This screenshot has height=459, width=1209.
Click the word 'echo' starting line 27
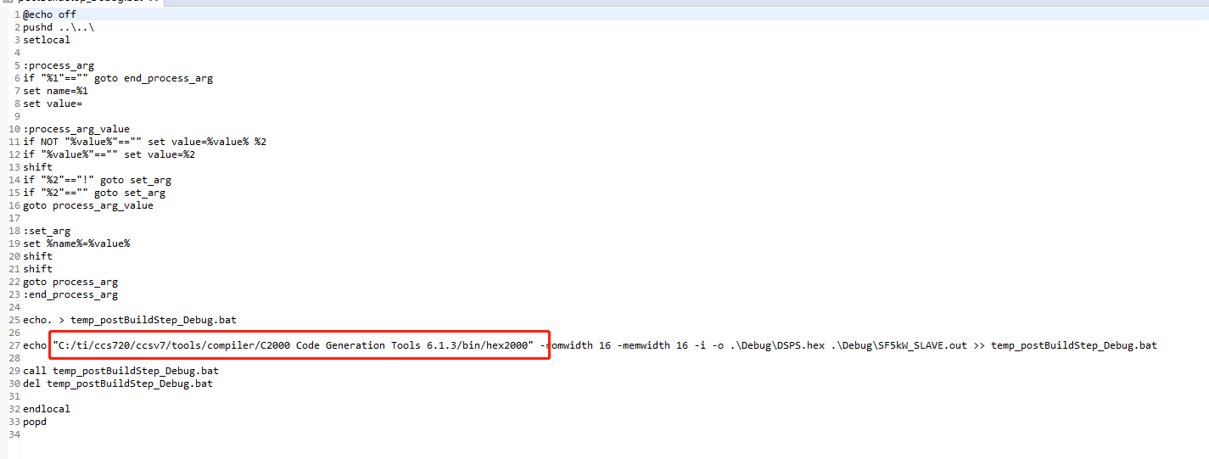tap(35, 345)
